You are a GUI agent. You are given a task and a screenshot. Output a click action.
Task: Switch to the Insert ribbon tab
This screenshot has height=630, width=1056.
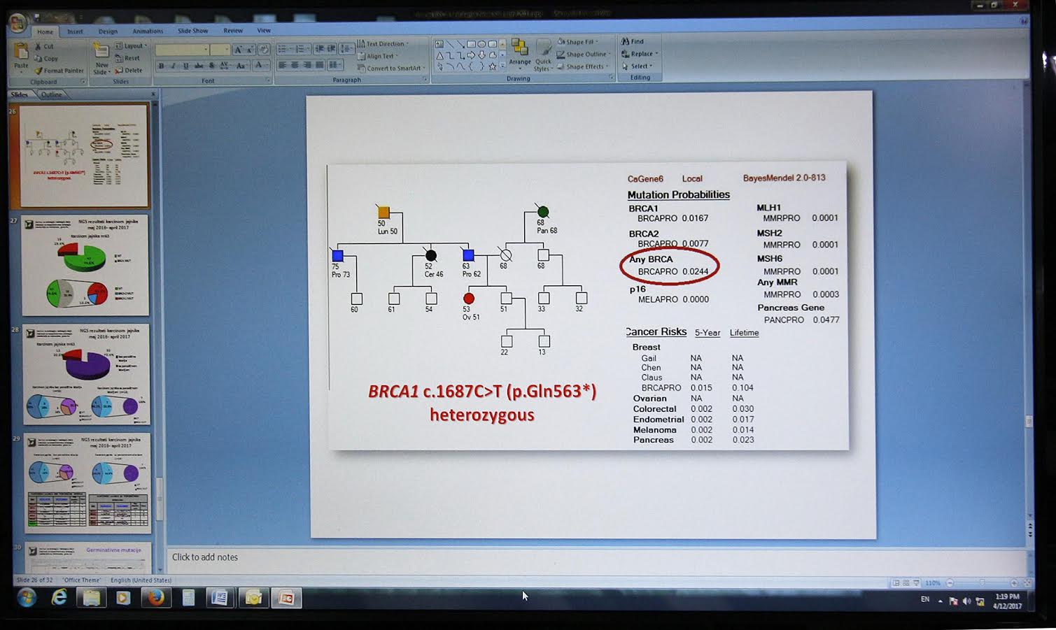click(x=75, y=31)
